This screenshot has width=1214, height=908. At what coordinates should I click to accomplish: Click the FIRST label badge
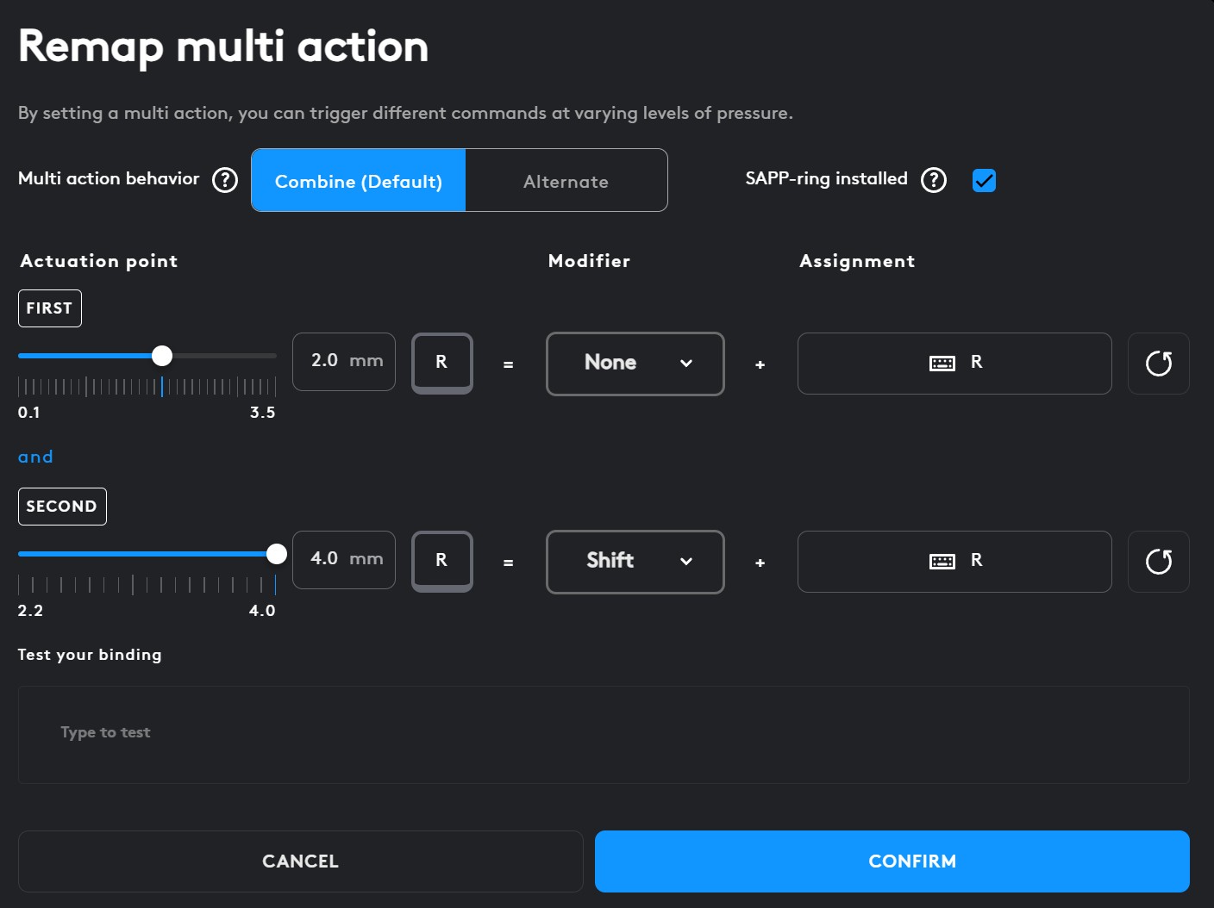pyautogui.click(x=50, y=308)
